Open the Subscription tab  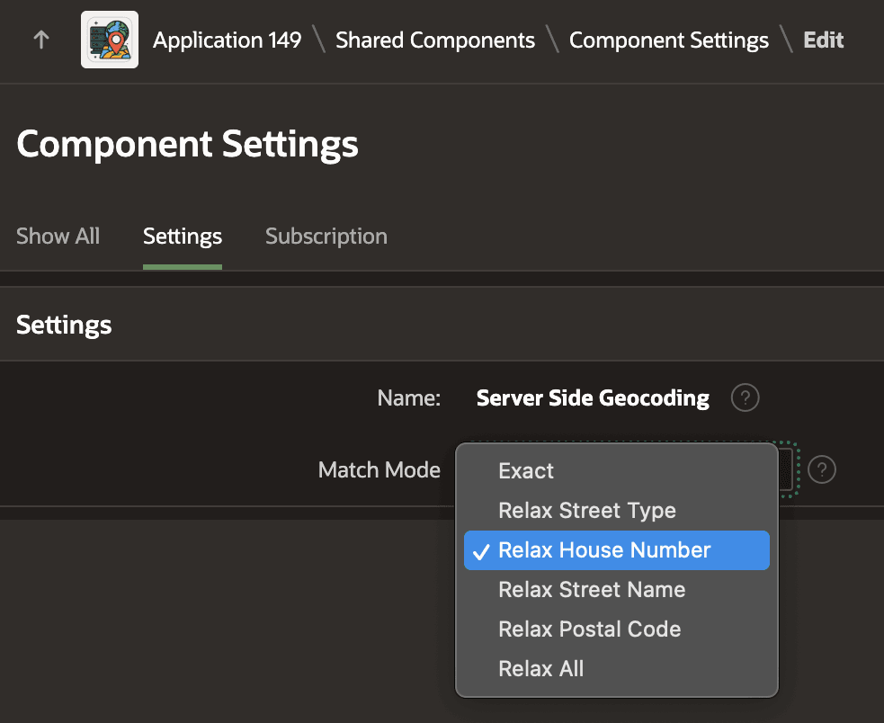pyautogui.click(x=326, y=237)
